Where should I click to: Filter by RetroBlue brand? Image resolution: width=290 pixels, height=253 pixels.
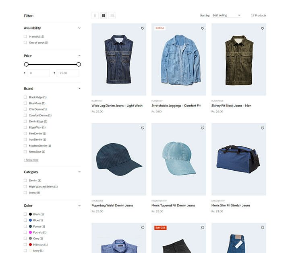[25, 152]
